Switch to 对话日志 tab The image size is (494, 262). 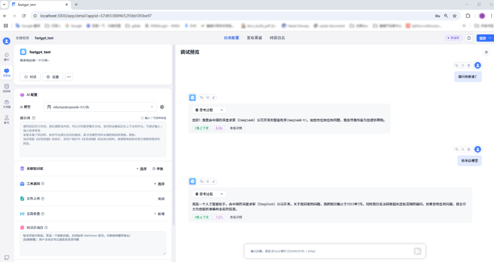[277, 38]
